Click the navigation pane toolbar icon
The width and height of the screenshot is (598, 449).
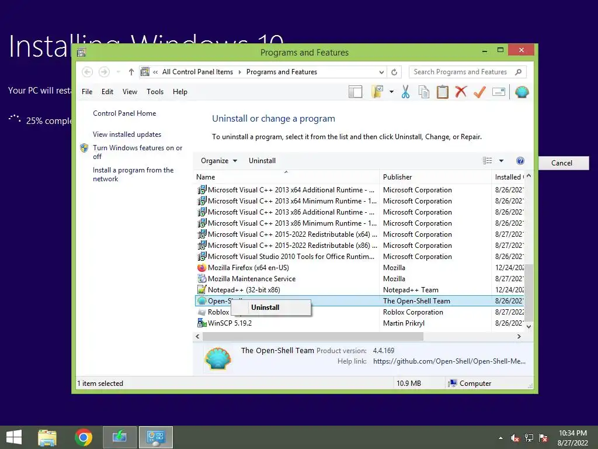point(355,92)
